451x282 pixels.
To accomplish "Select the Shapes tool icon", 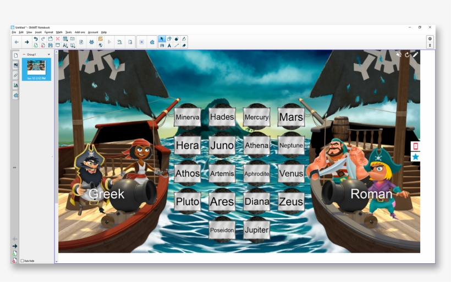I will tap(169, 39).
